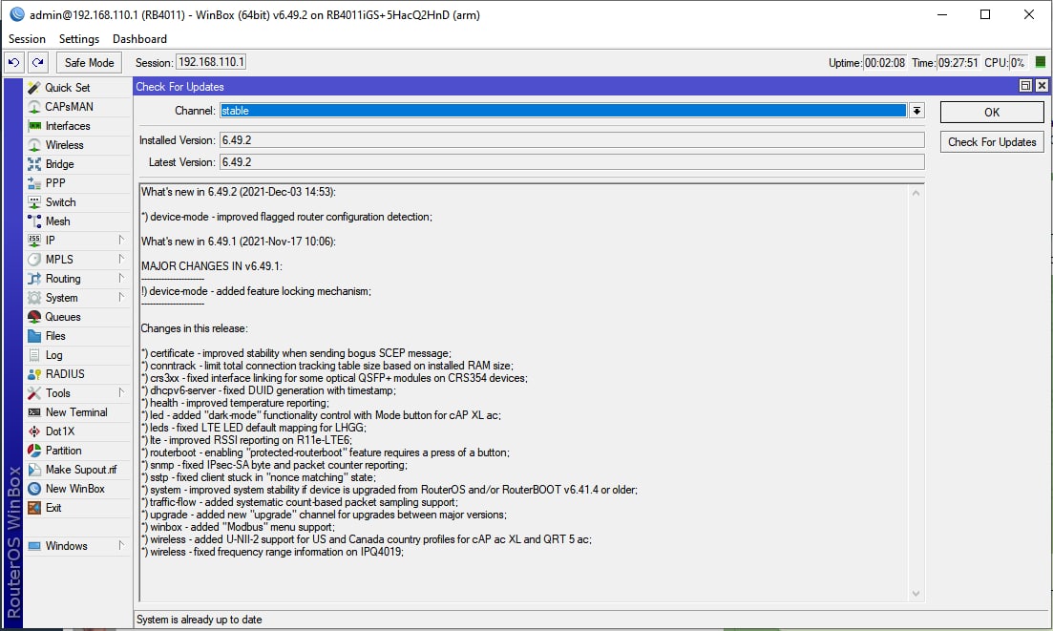Screen dimensions: 1053x631
Task: Expand the Windows submenu arrow
Action: tap(121, 546)
